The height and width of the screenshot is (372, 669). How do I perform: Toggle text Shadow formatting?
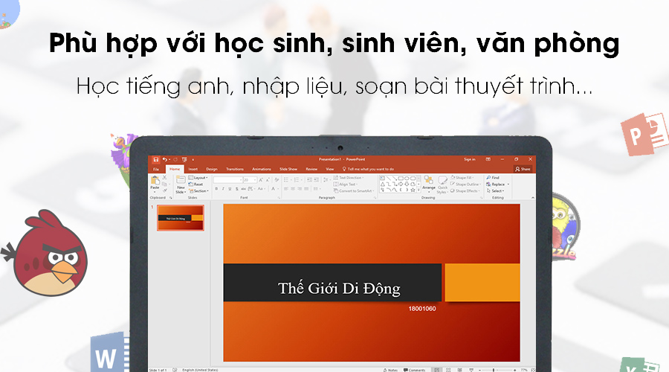tap(237, 189)
